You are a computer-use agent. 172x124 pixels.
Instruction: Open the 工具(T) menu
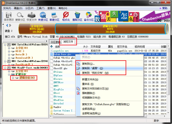41,8
